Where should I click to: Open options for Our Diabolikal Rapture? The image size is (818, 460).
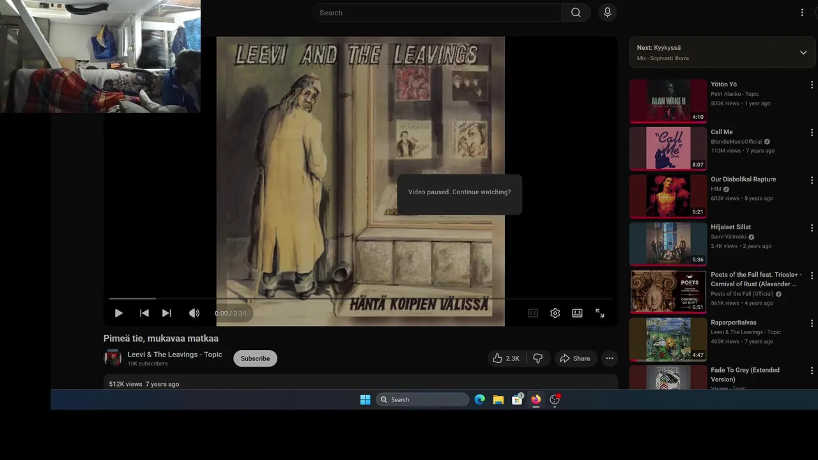click(812, 180)
